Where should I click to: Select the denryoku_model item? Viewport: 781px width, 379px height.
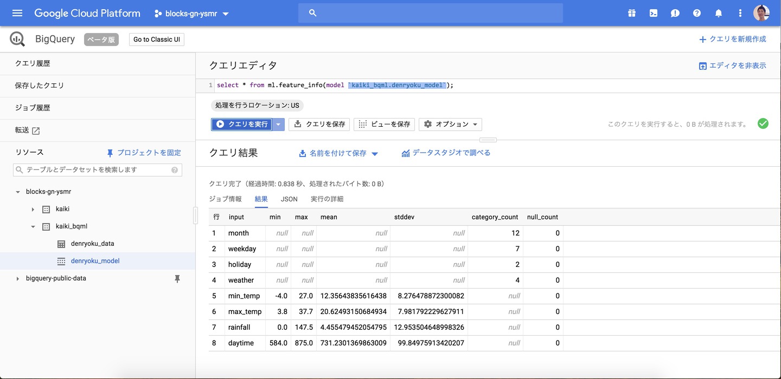[95, 261]
